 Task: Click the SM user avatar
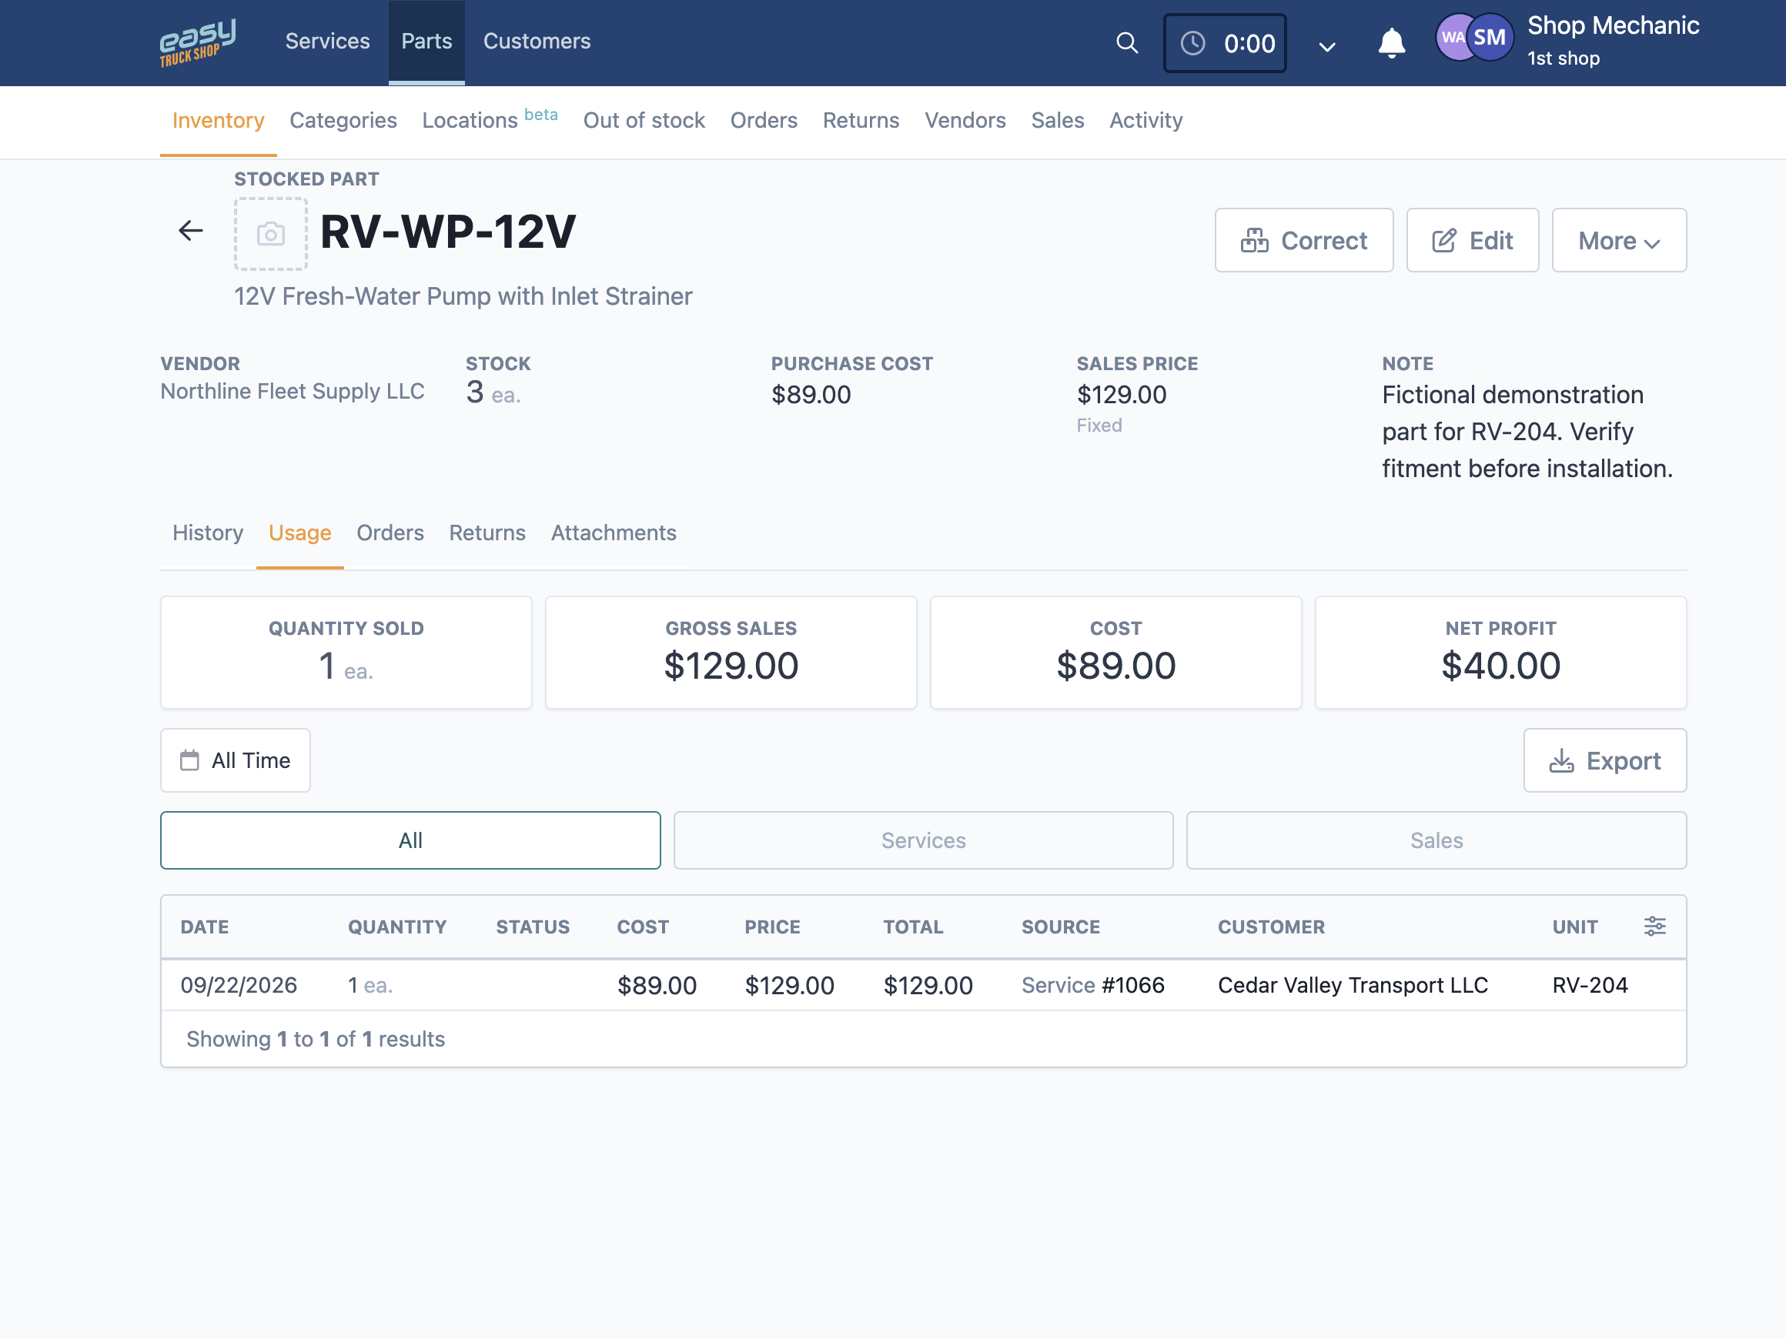click(1490, 37)
